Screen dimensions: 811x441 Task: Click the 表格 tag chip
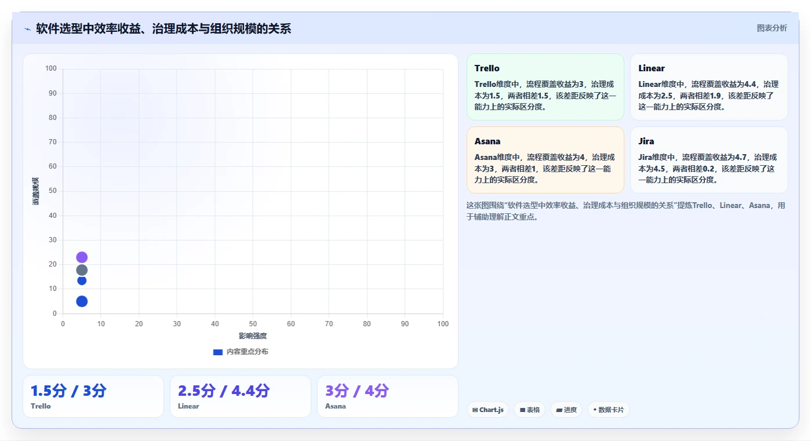point(530,410)
